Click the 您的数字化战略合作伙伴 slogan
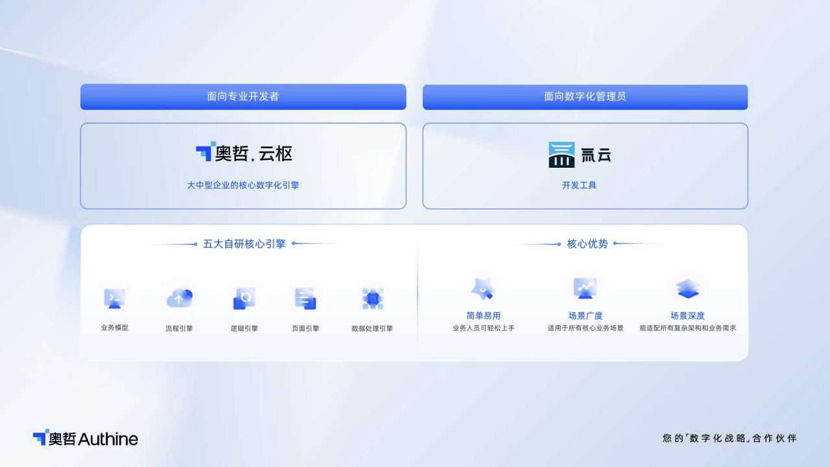 (x=729, y=439)
